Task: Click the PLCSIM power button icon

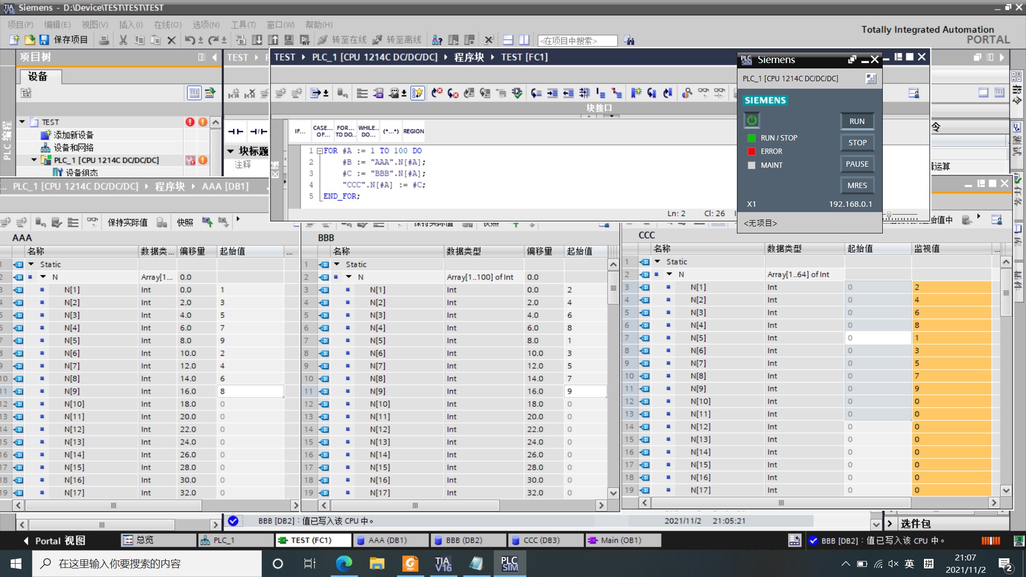Action: click(x=752, y=120)
